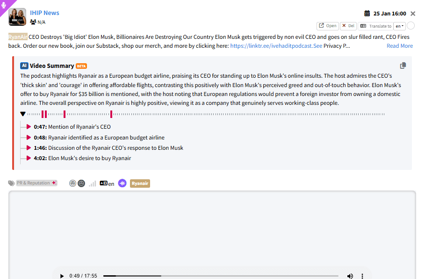425x279 pixels.
Task: Select the neutral sentiment face icon
Action: [x=81, y=184]
